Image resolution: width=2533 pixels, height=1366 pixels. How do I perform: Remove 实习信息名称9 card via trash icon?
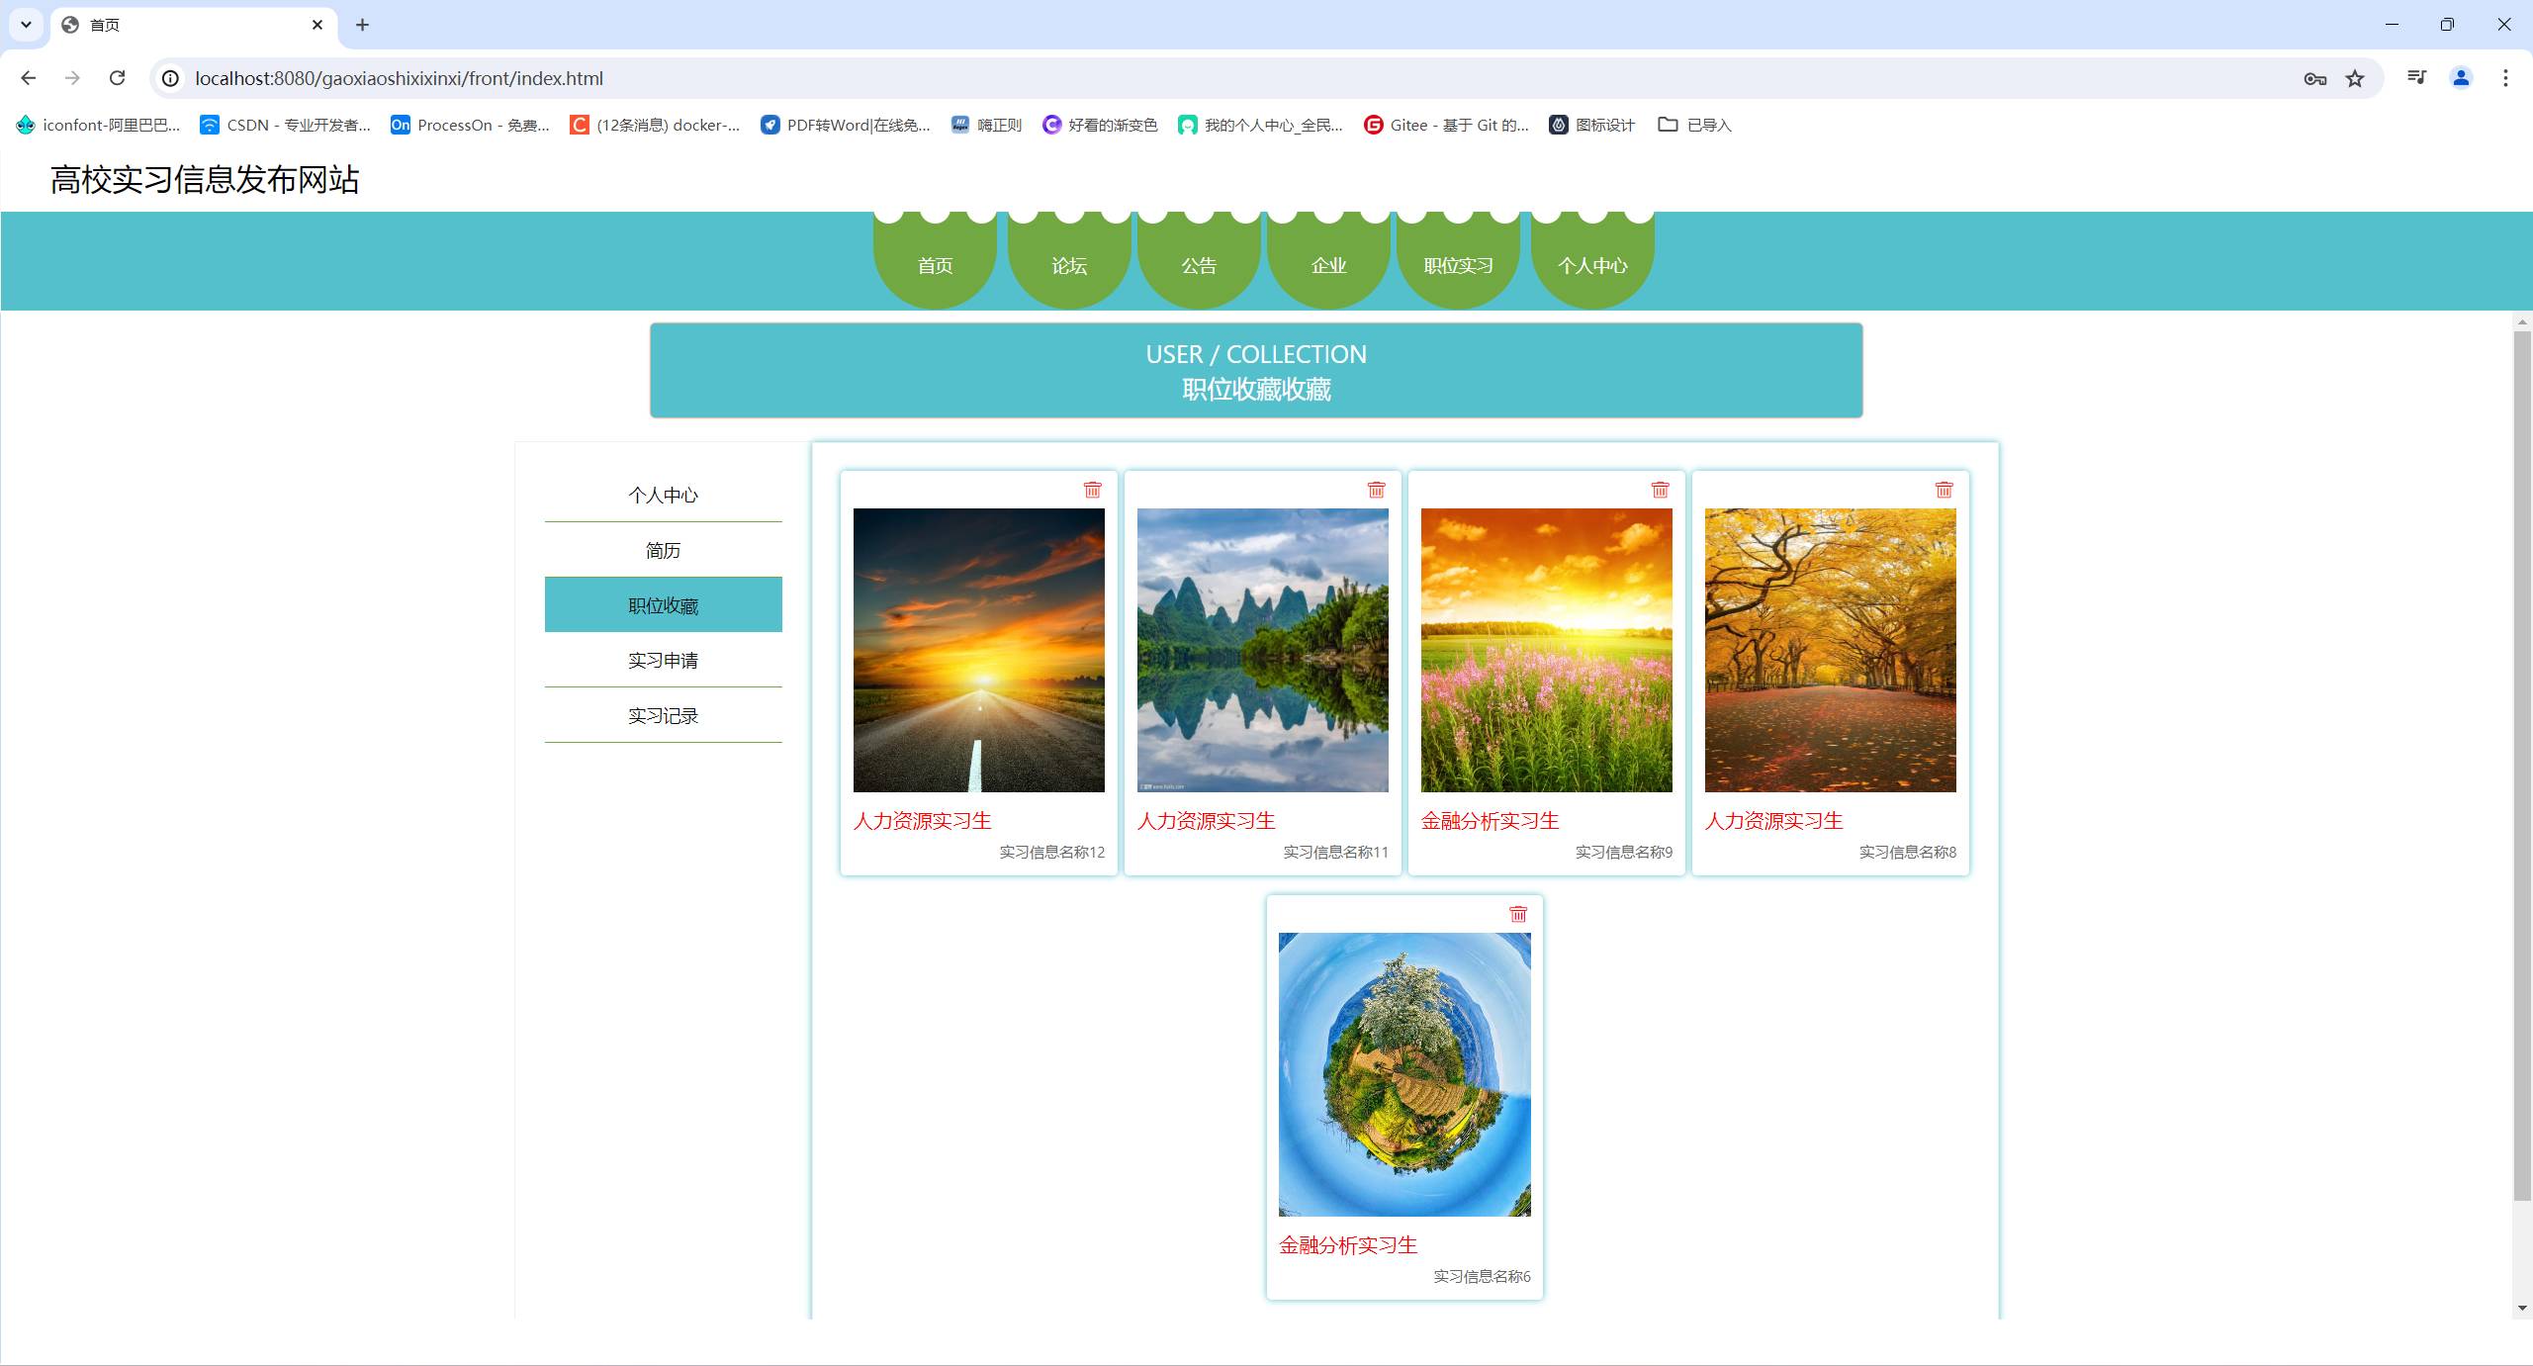1660,490
